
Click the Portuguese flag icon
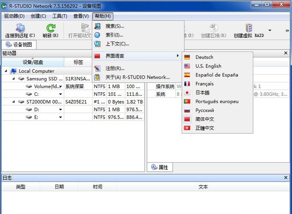[187, 101]
